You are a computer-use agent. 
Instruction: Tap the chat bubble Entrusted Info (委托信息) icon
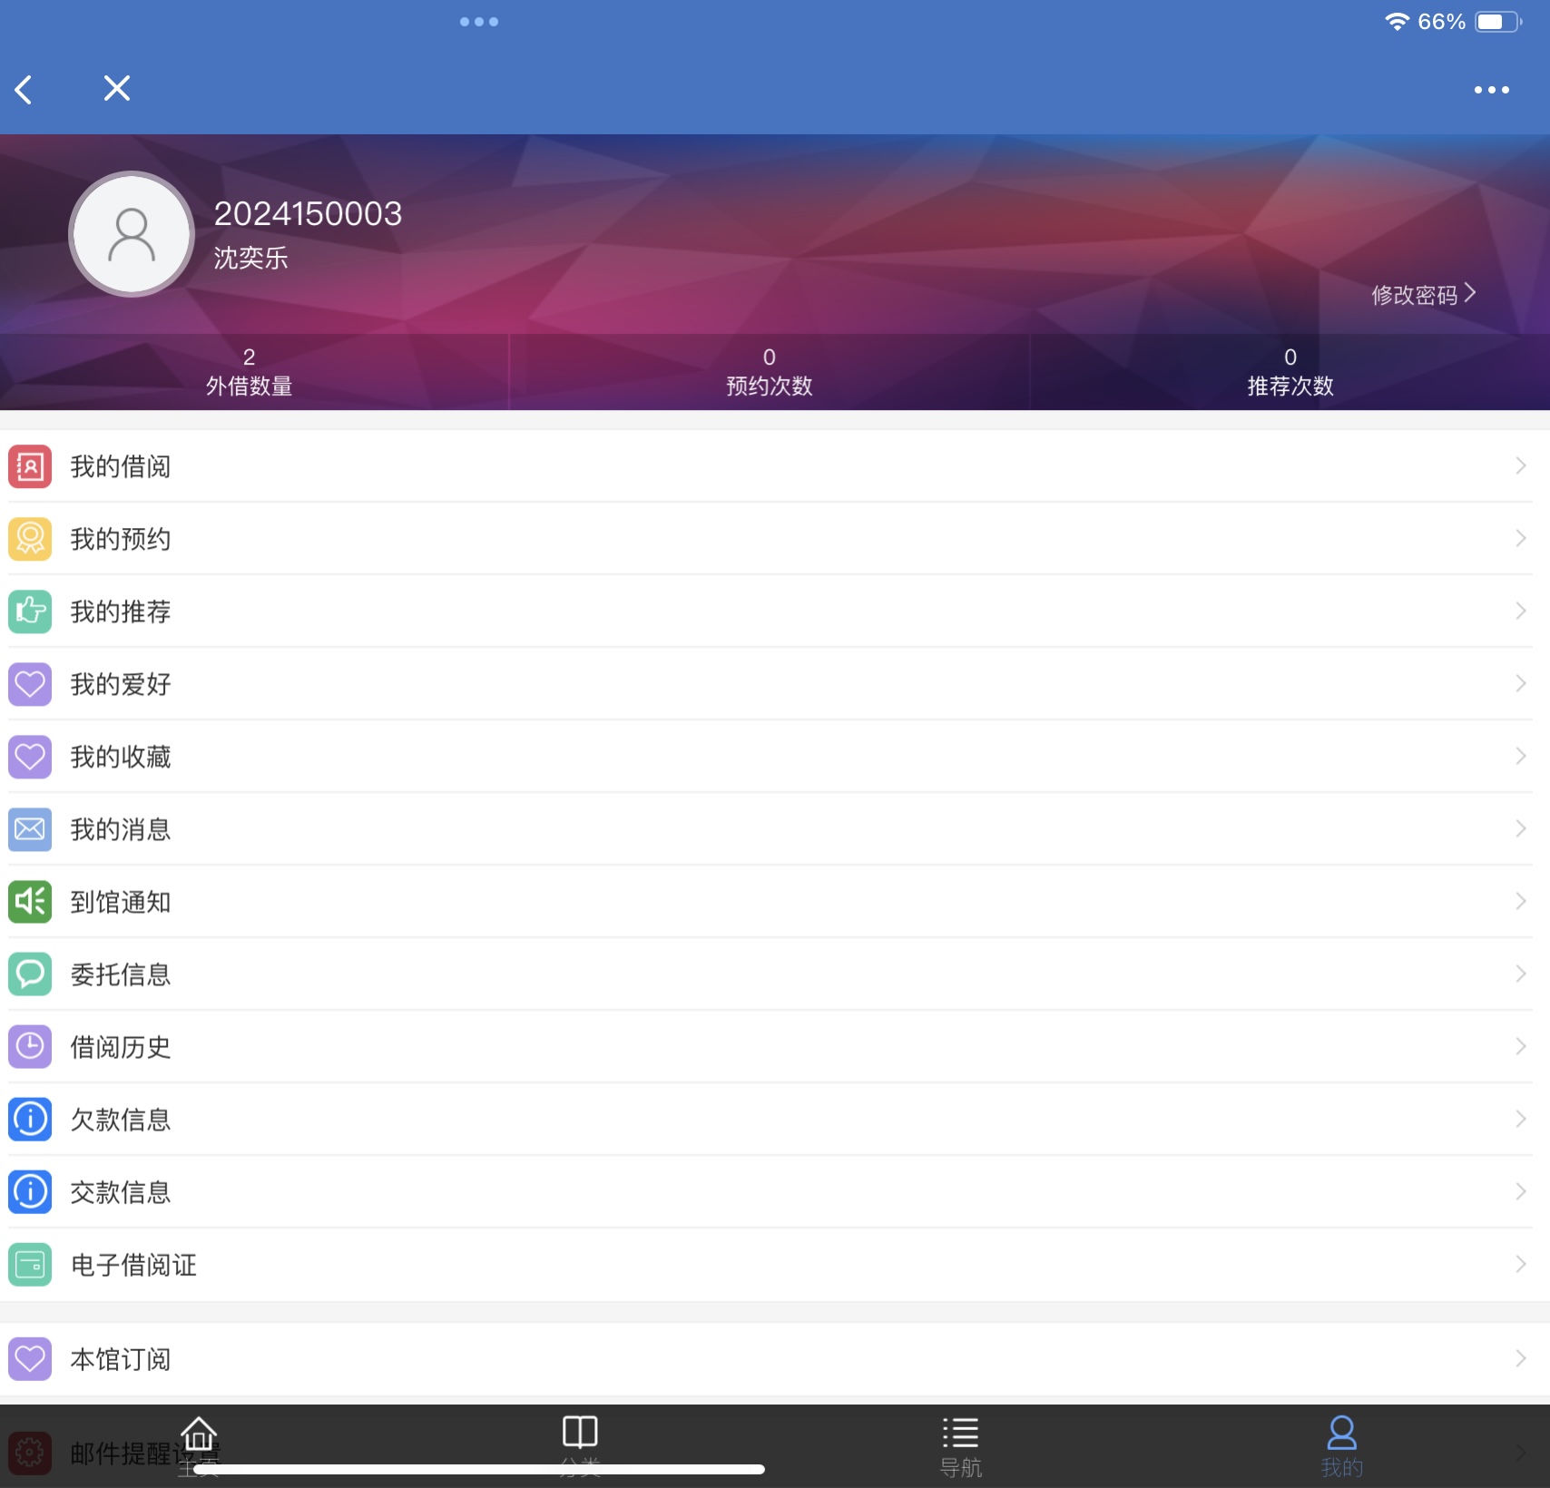[x=30, y=974]
